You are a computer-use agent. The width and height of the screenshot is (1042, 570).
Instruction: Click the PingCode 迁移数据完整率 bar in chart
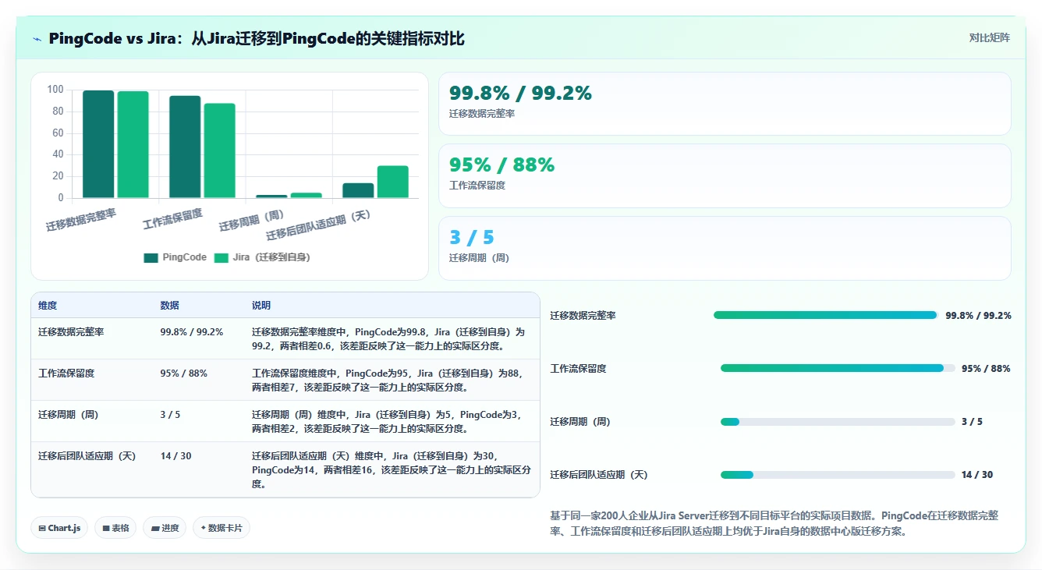(x=98, y=144)
